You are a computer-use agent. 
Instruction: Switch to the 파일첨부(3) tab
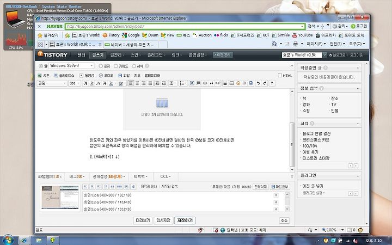pos(50,176)
